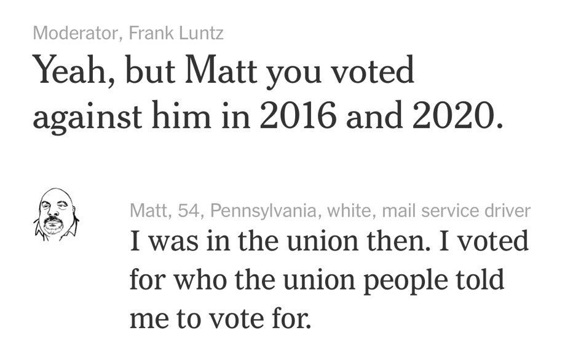Image resolution: width=565 pixels, height=357 pixels.
Task: Click the word "white" in the caption
Action: 349,210
